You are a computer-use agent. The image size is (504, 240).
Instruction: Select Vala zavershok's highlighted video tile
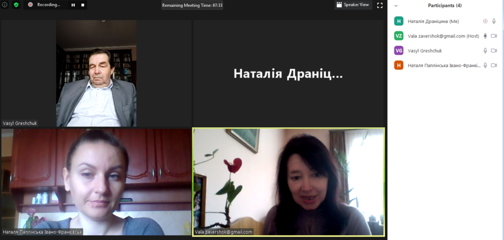[x=288, y=182]
